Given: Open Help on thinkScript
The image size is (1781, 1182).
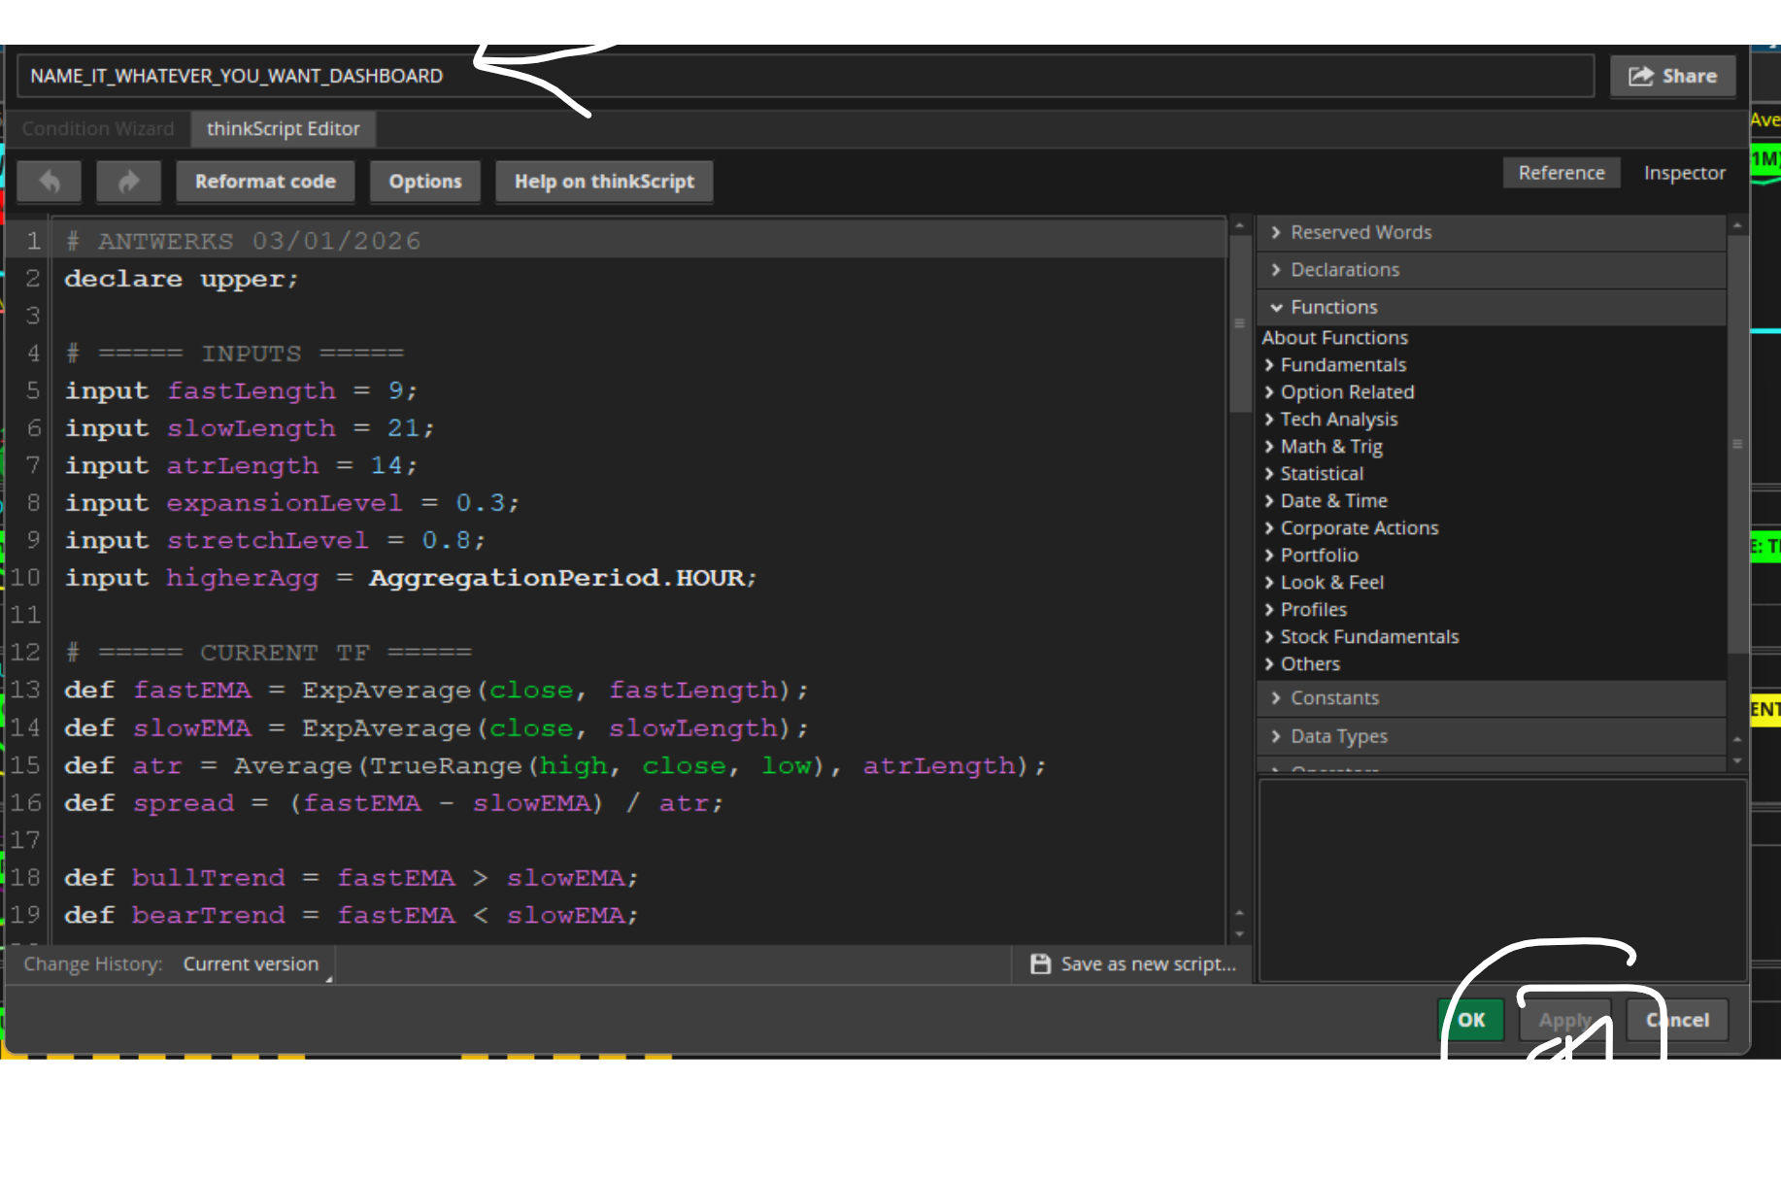Looking at the screenshot, I should (604, 182).
